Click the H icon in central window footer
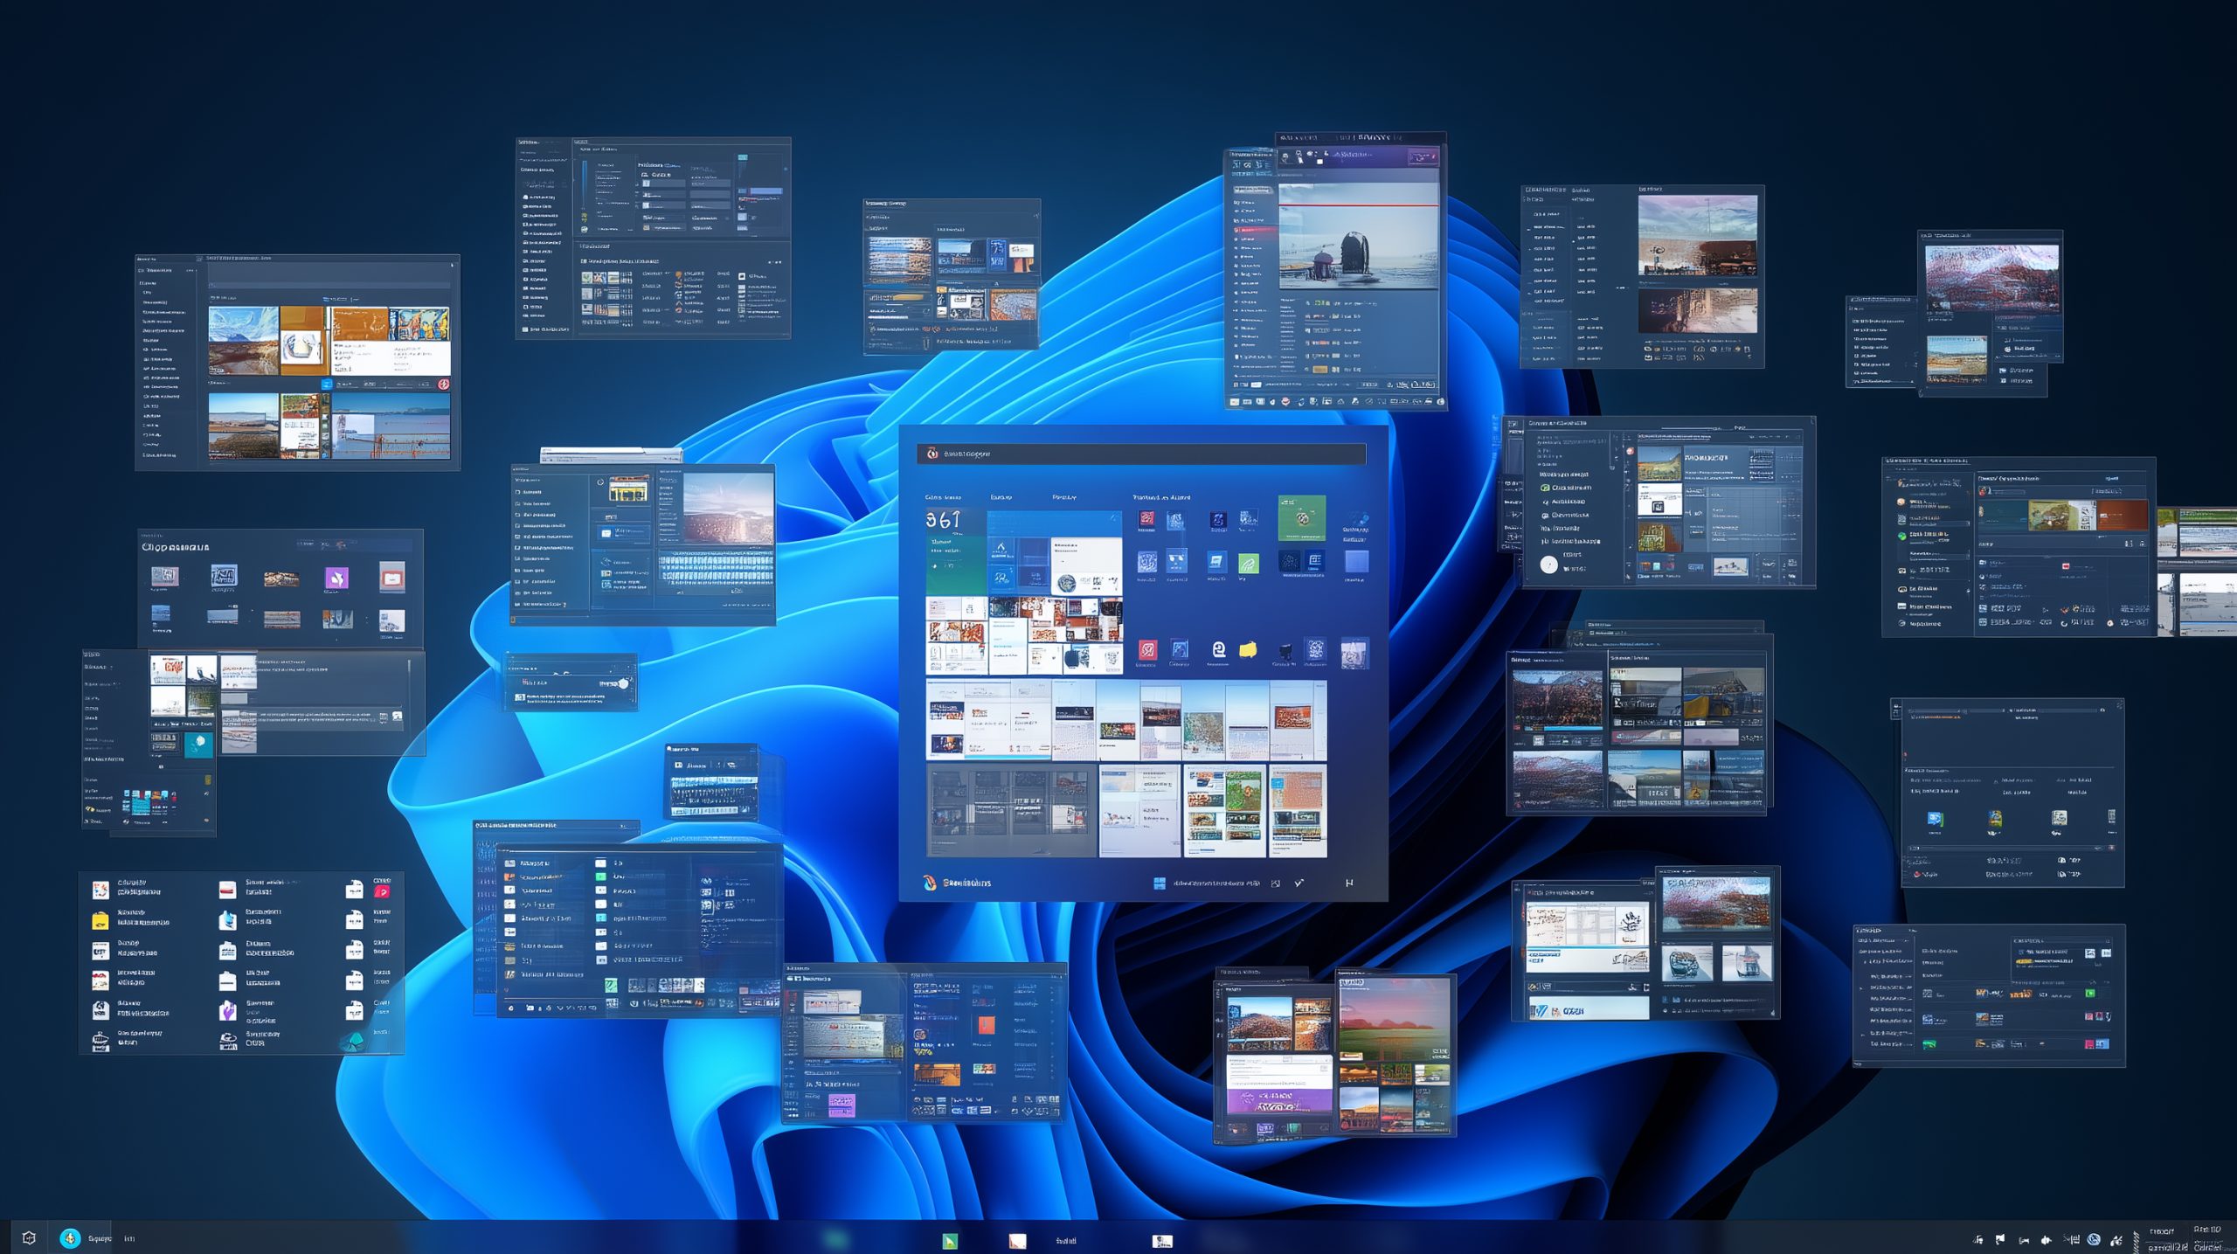 pyautogui.click(x=1349, y=883)
